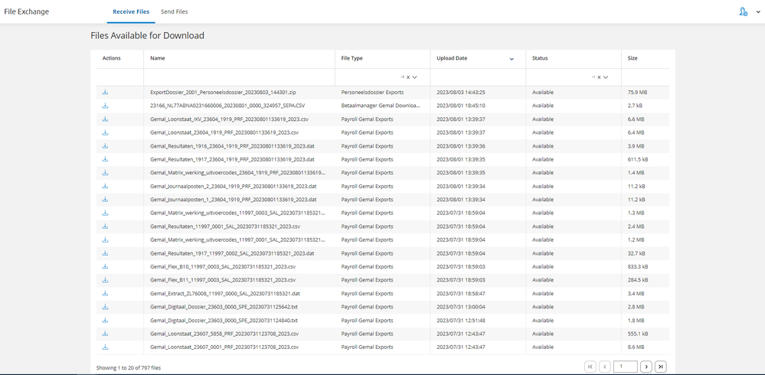Image resolution: width=765 pixels, height=375 pixels.
Task: Click the Name column filter field
Action: pyautogui.click(x=239, y=77)
